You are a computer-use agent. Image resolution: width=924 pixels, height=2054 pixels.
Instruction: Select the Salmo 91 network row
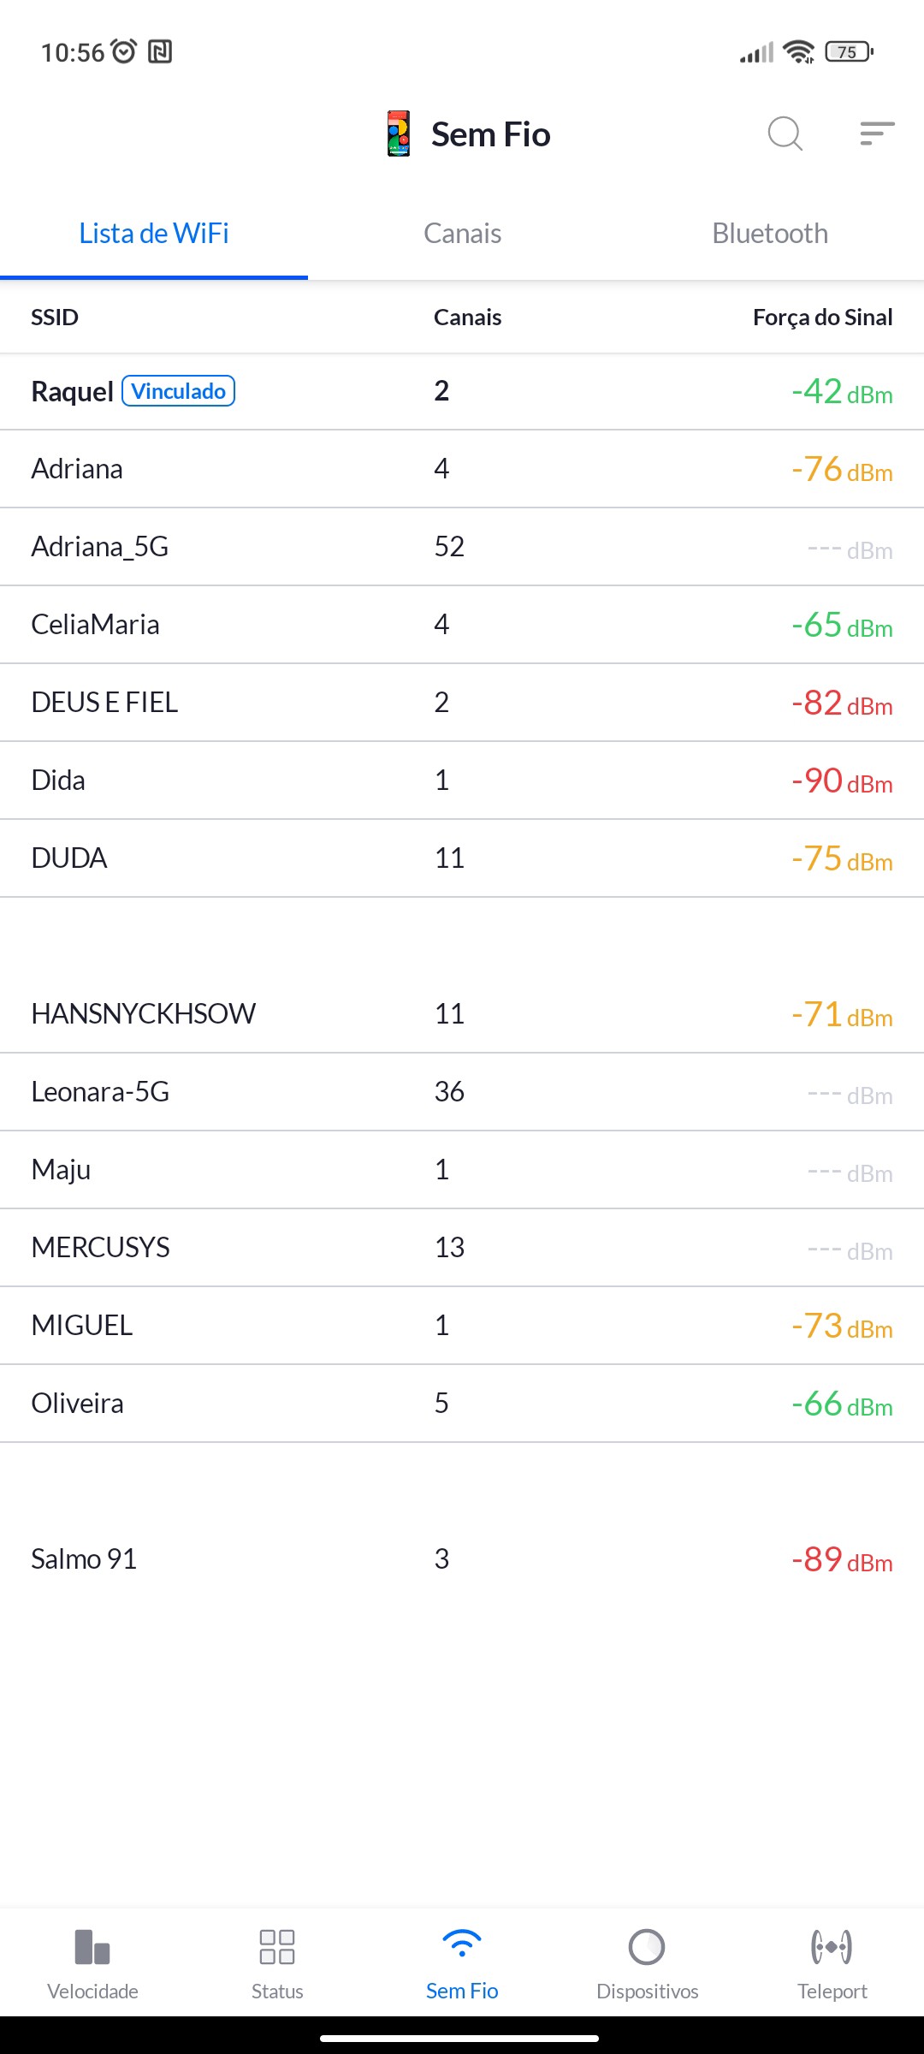pos(462,1559)
